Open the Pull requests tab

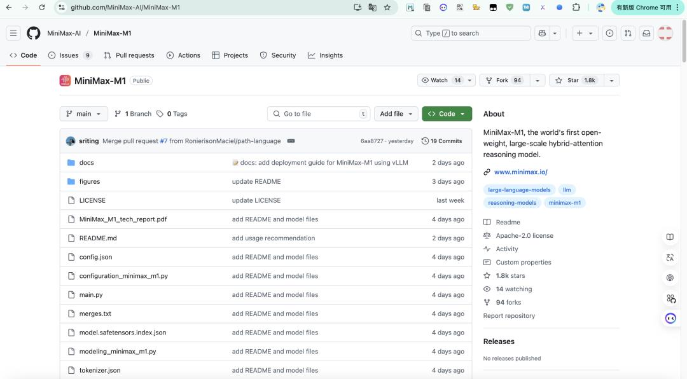(x=129, y=55)
